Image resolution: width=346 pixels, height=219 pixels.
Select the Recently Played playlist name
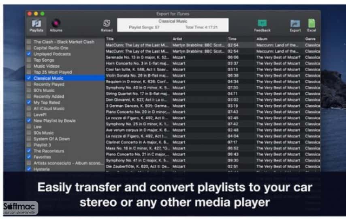point(49,84)
